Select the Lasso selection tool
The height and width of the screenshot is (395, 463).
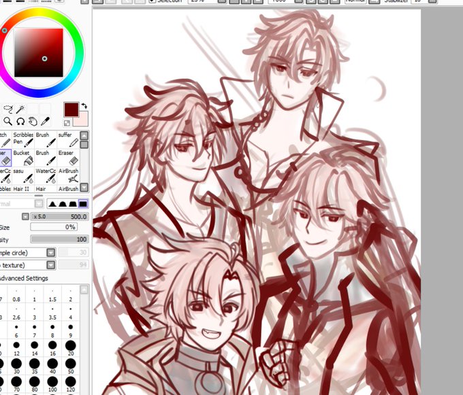[x=8, y=109]
